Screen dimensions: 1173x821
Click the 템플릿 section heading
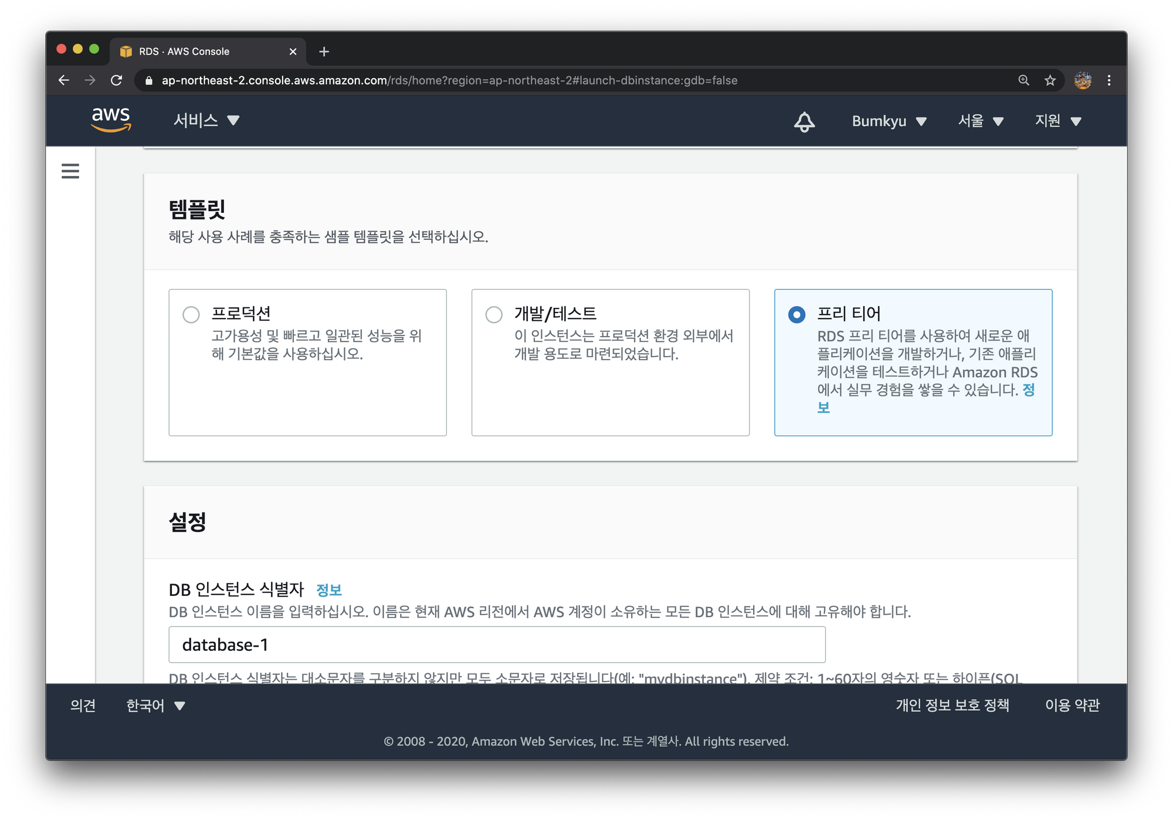point(197,209)
